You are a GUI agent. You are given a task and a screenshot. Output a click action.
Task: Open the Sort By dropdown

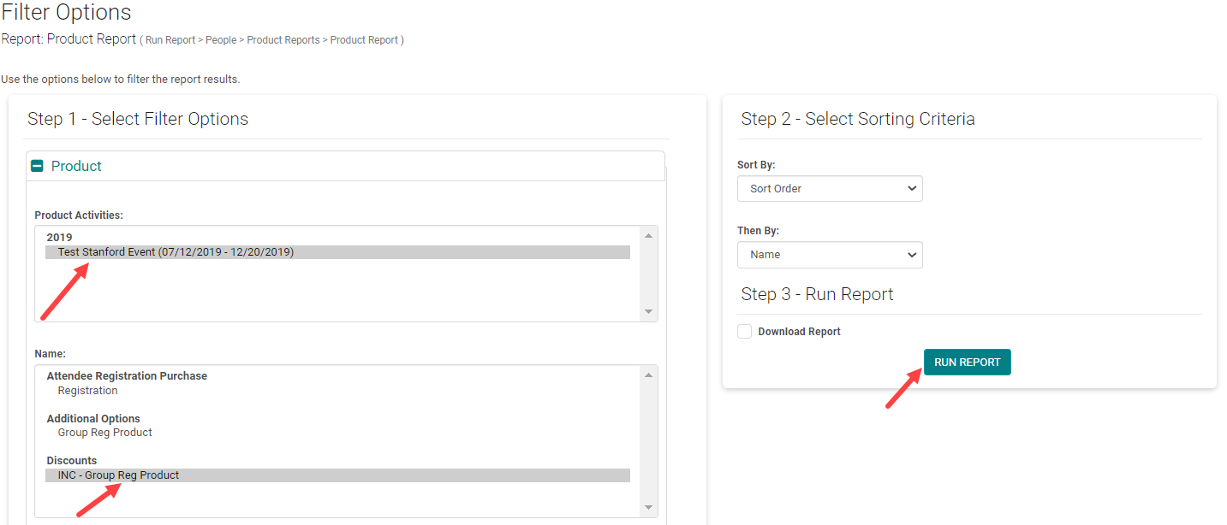tap(829, 189)
